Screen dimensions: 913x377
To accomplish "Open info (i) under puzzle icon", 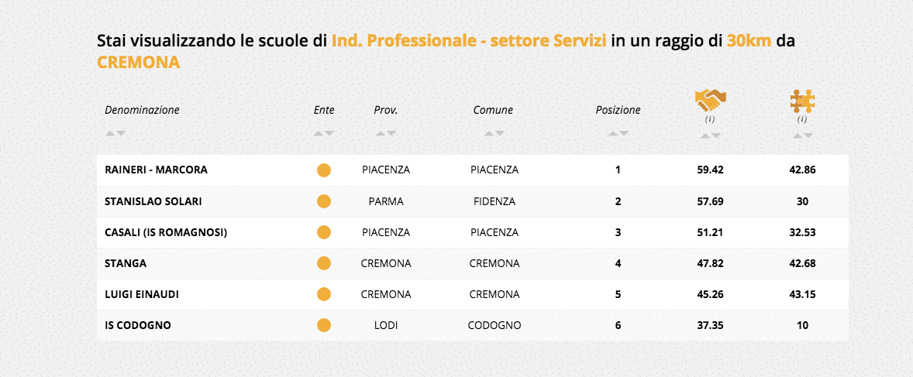I will [x=802, y=119].
